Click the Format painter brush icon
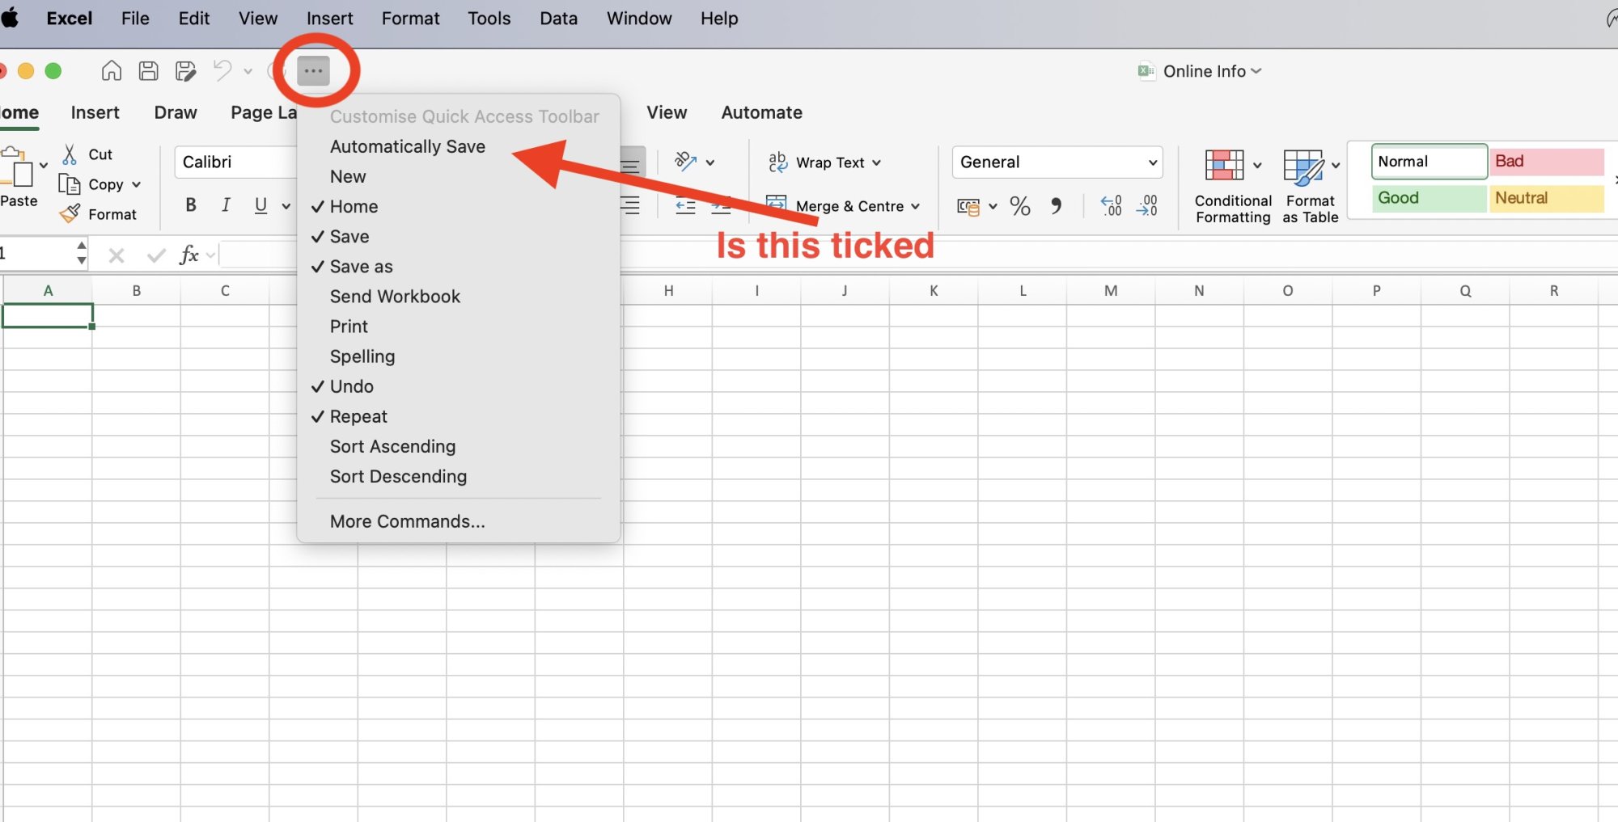This screenshot has height=822, width=1618. point(70,214)
